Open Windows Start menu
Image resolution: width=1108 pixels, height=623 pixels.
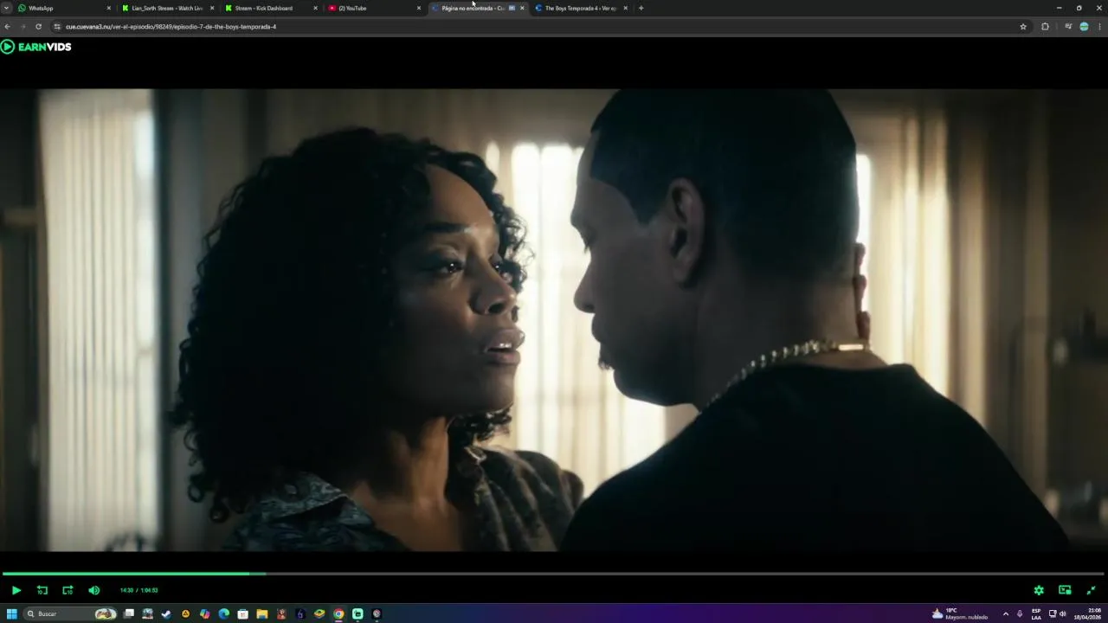click(x=11, y=613)
